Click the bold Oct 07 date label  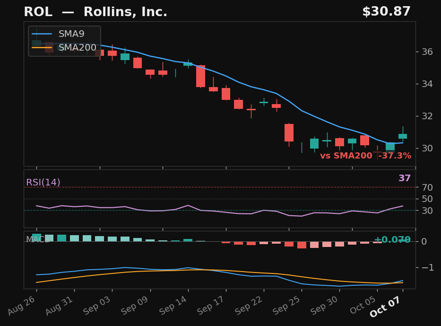(x=385, y=307)
